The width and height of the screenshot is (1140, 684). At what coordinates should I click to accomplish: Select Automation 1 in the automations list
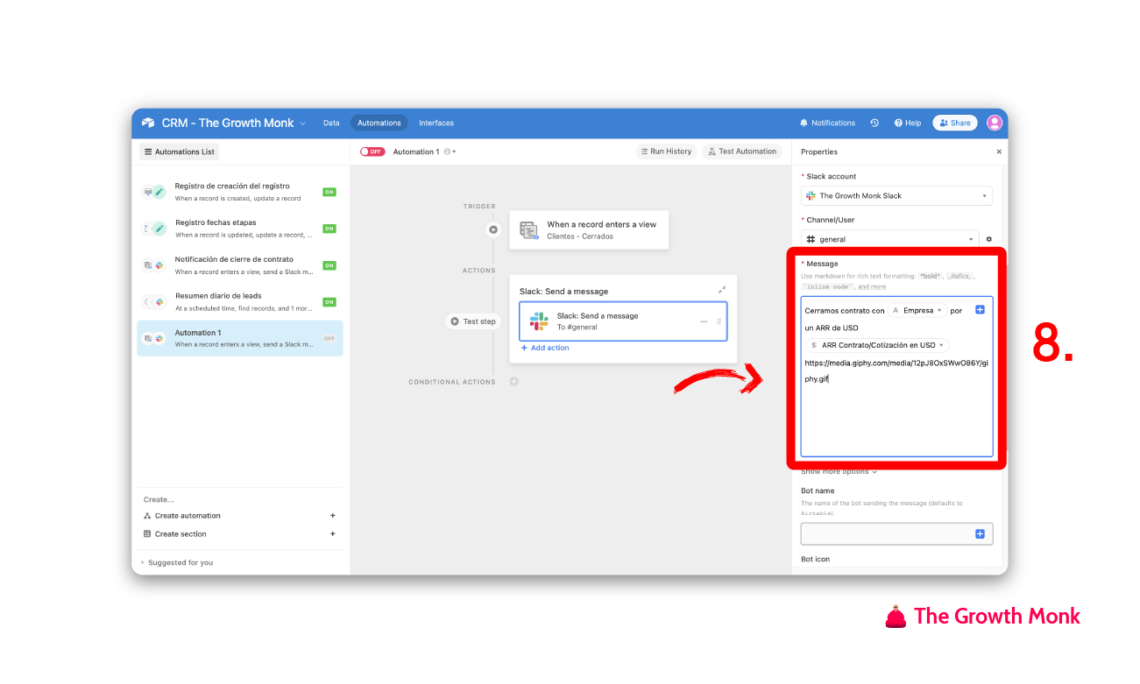click(240, 338)
